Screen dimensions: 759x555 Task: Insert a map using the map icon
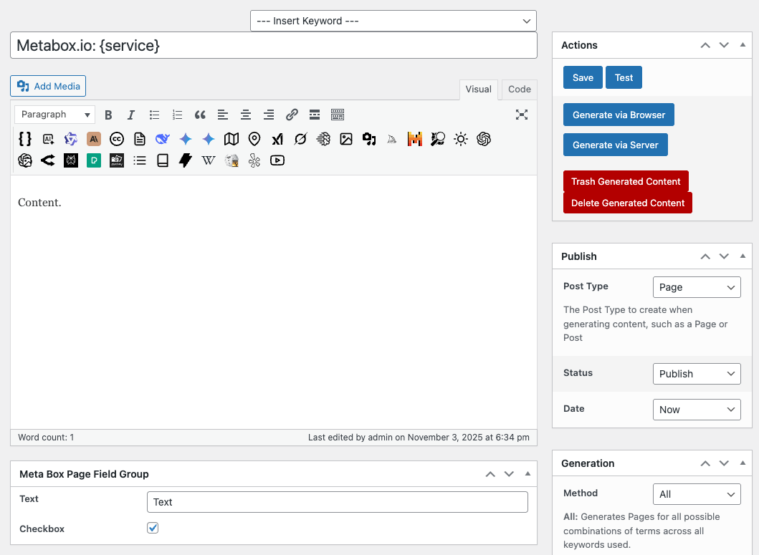click(231, 139)
